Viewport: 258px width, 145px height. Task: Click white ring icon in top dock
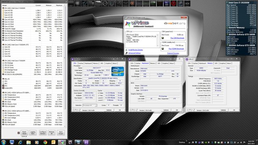(x=105, y=4)
